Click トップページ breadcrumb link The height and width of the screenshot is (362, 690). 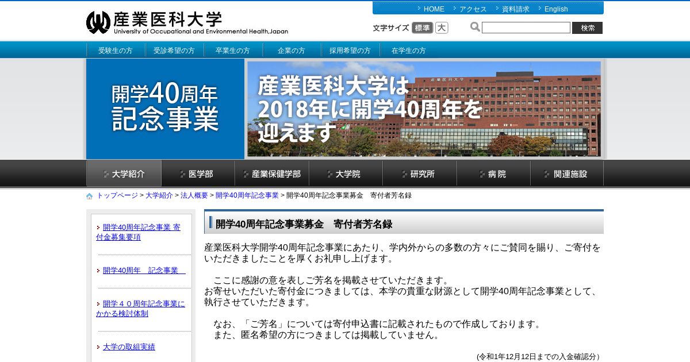click(x=117, y=195)
